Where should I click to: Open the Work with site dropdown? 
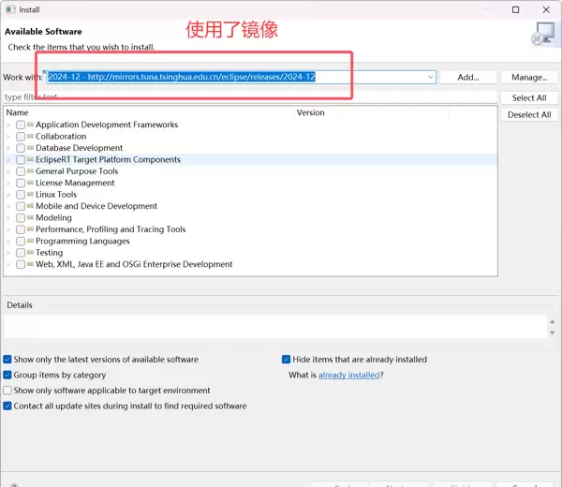430,77
